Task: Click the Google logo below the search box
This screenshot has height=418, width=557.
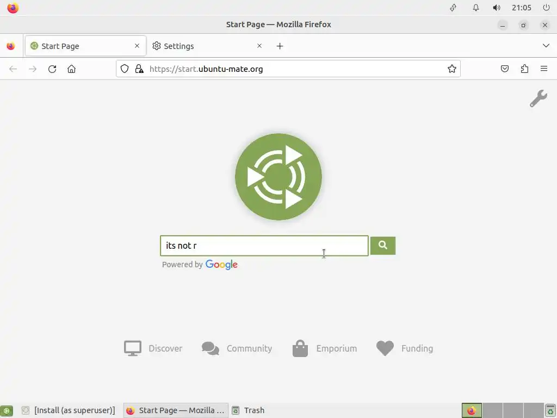Action: point(221,265)
